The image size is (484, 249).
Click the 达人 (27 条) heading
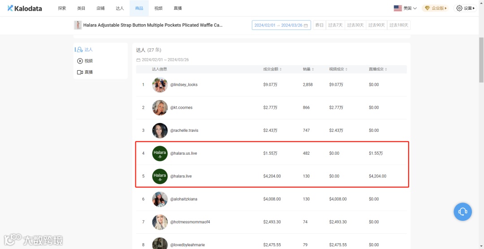148,50
